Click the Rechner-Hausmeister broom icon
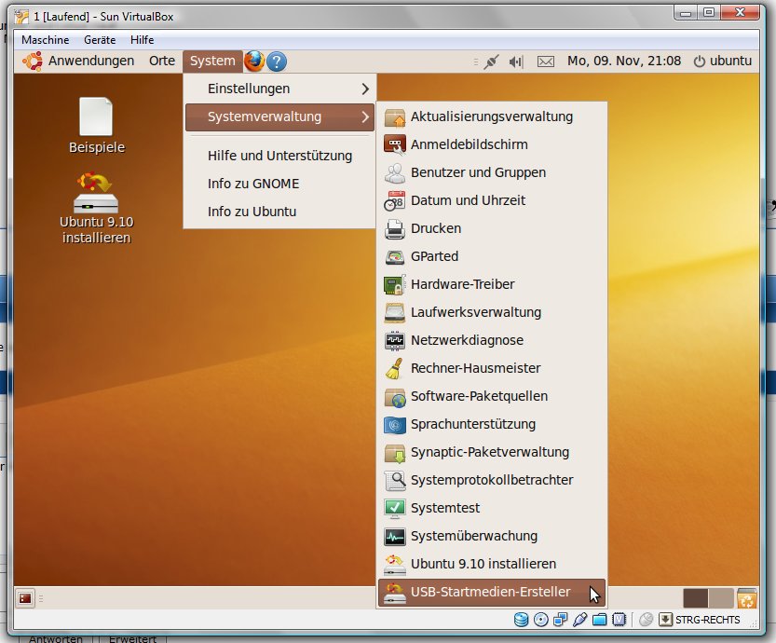776x643 pixels. (x=394, y=368)
